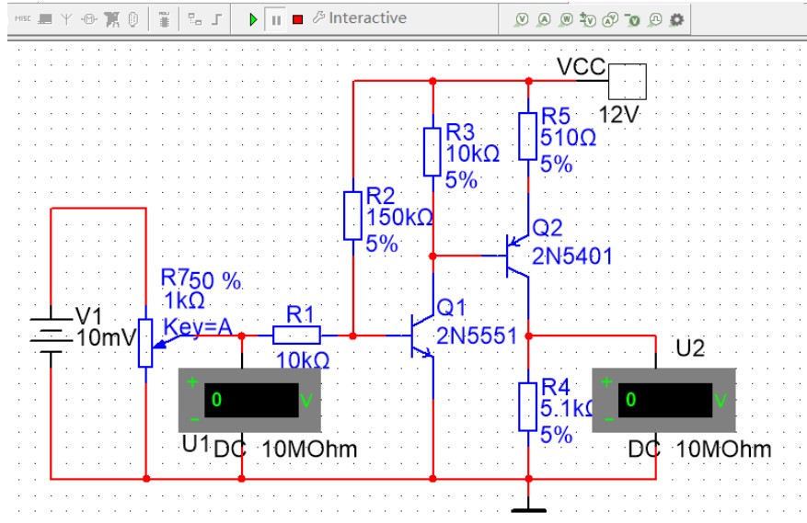Open probe settings gear

pos(677,18)
